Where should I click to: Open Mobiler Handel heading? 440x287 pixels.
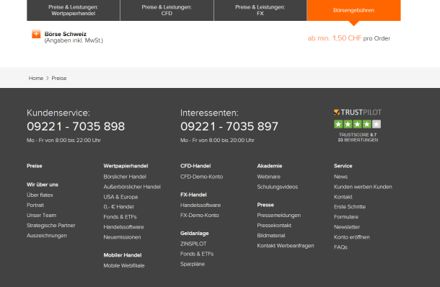[x=123, y=255]
